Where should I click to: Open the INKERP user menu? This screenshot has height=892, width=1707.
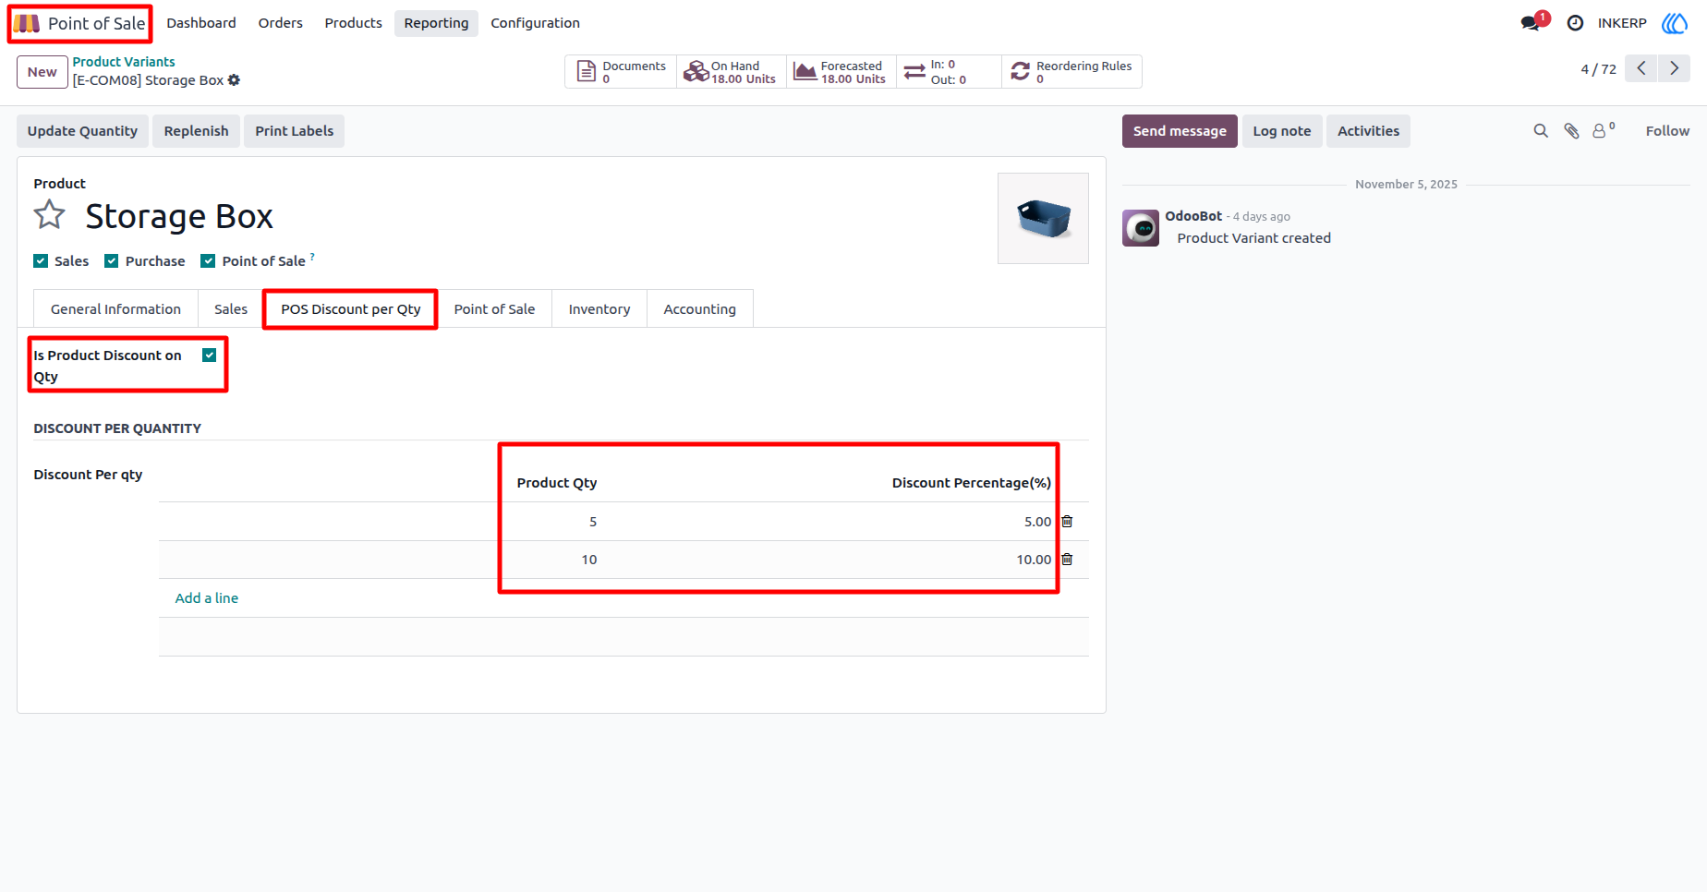(1622, 23)
